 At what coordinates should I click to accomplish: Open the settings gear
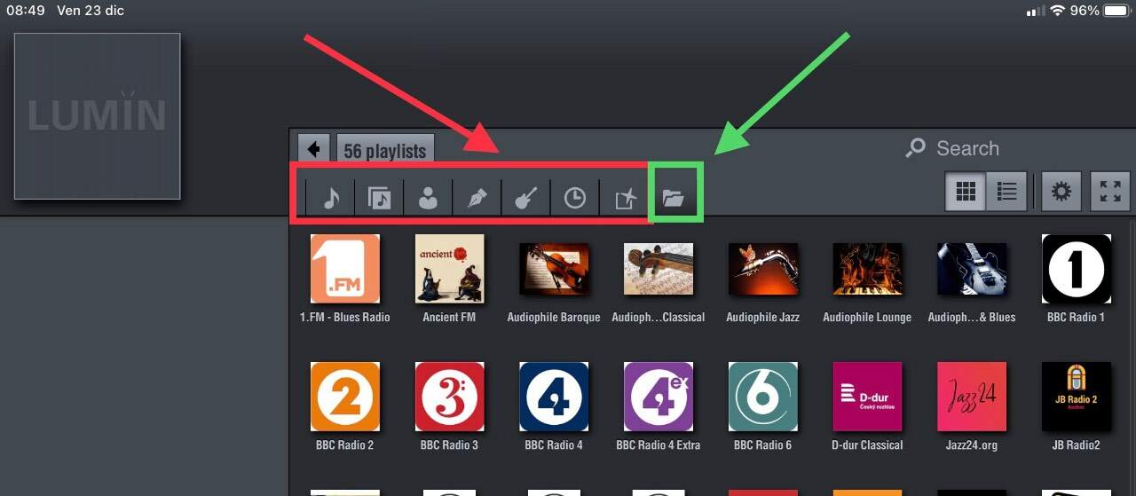(x=1061, y=191)
